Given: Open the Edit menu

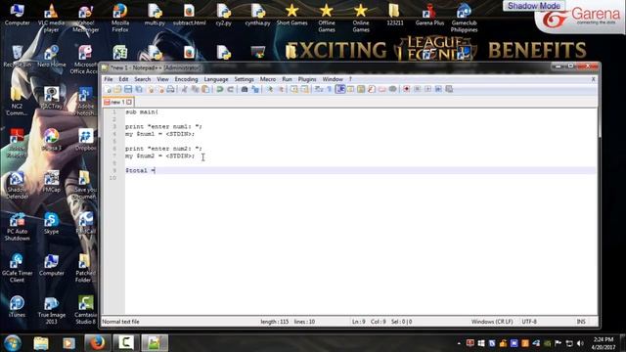Looking at the screenshot, I should 123,79.
